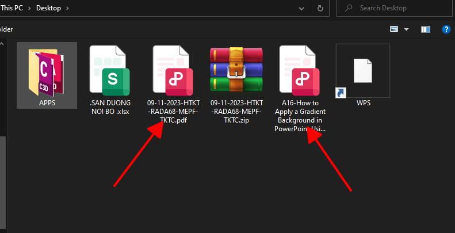This screenshot has width=455, height=233.
Task: Click the '09-11-2023-HTKT-RADA68-MEPF-TKTC.pdf' filename
Action: click(x=174, y=112)
